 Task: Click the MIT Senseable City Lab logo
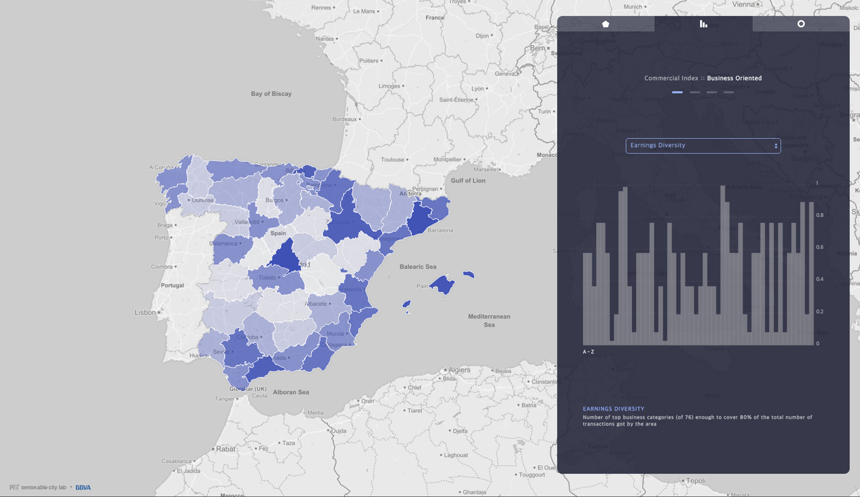[38, 487]
